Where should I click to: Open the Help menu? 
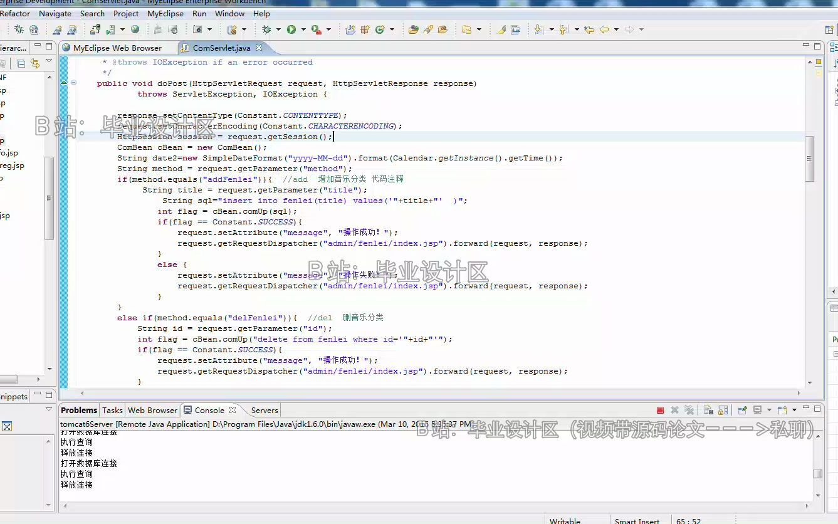[261, 13]
